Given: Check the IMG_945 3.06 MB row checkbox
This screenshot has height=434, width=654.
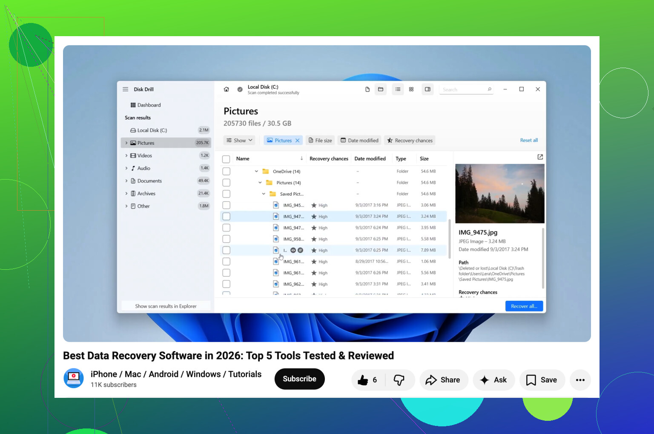Looking at the screenshot, I should coord(227,205).
